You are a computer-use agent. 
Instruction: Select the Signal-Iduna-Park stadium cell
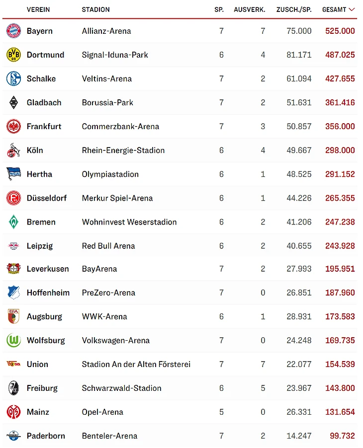[x=115, y=55]
